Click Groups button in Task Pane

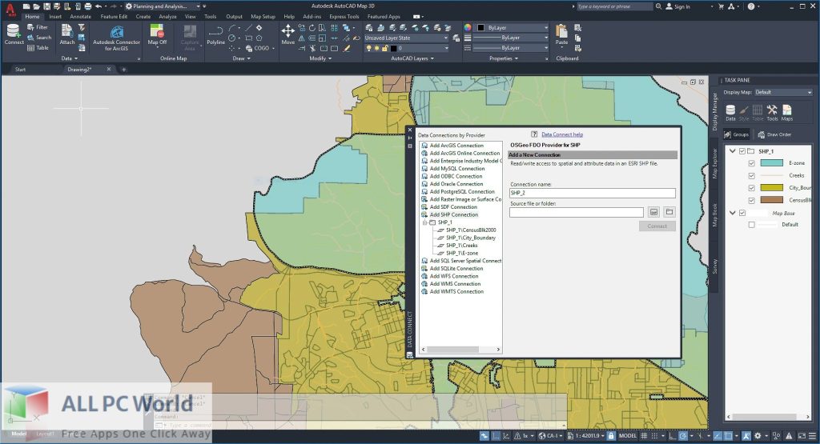tap(737, 134)
